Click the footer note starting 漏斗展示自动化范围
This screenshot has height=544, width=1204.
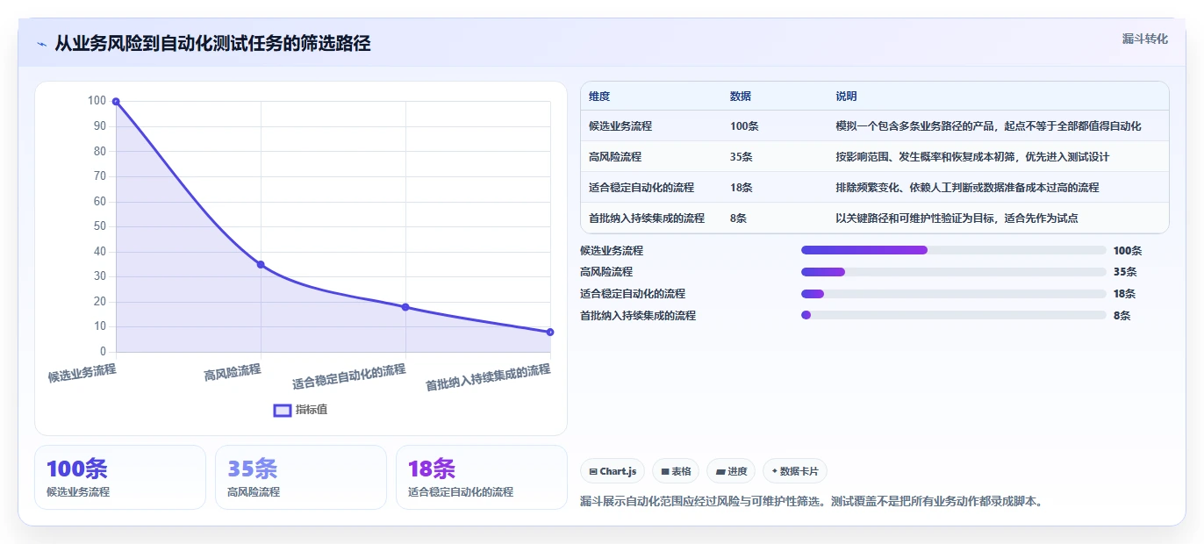[x=811, y=502]
